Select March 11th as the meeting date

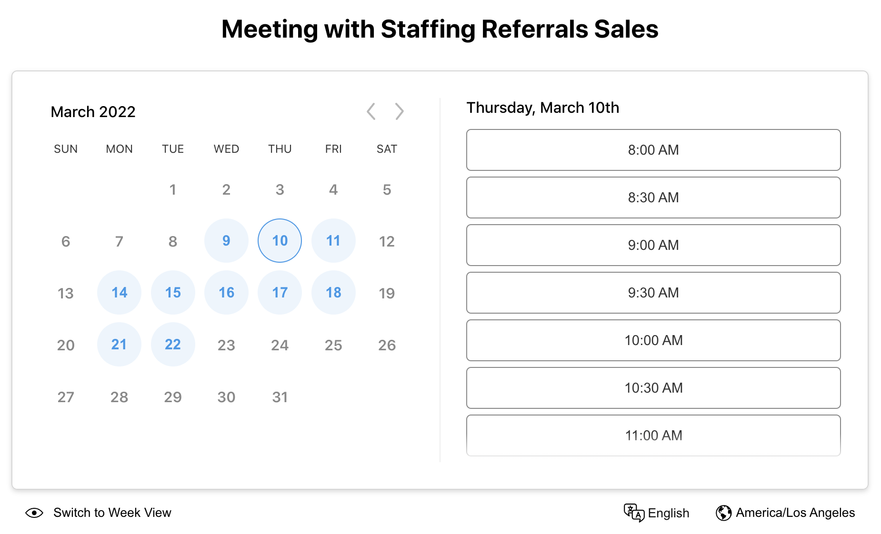click(x=333, y=241)
